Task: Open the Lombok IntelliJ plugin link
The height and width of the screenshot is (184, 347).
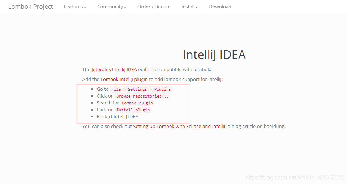Action: [x=124, y=79]
